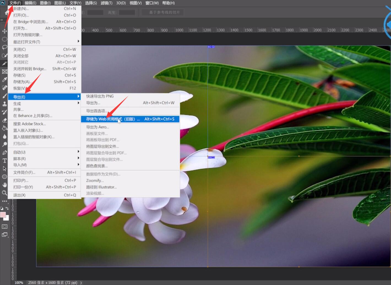The height and width of the screenshot is (285, 391).
Task: Select the Frame tool
Action: click(4, 72)
